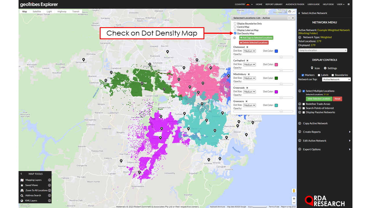Close the Selected Locations List panel
Viewport: 371px width, 208px height.
point(293,18)
